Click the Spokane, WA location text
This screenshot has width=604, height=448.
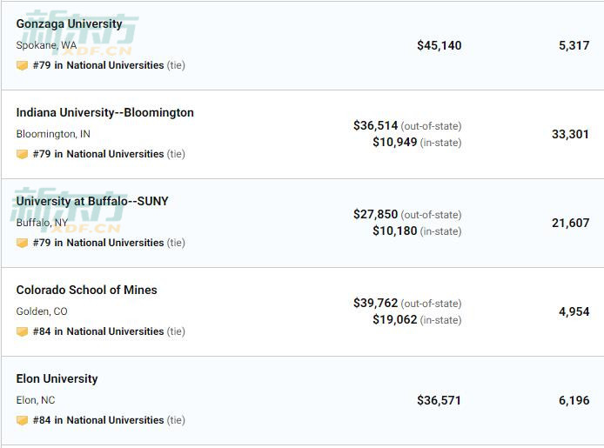(x=46, y=45)
